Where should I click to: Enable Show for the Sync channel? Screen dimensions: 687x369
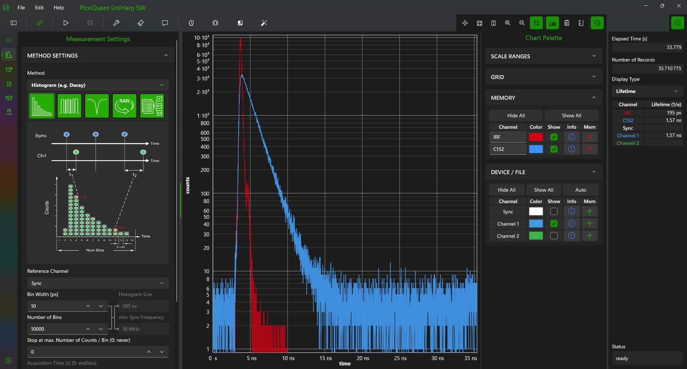(554, 211)
